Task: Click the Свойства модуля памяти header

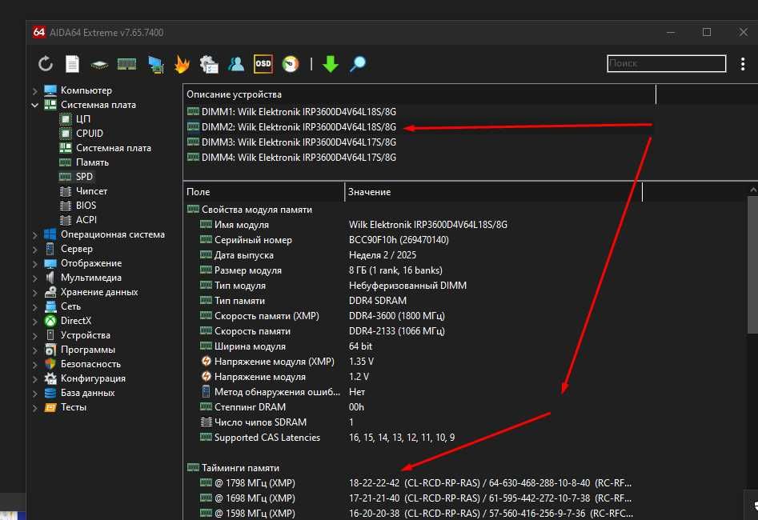Action: (250, 210)
